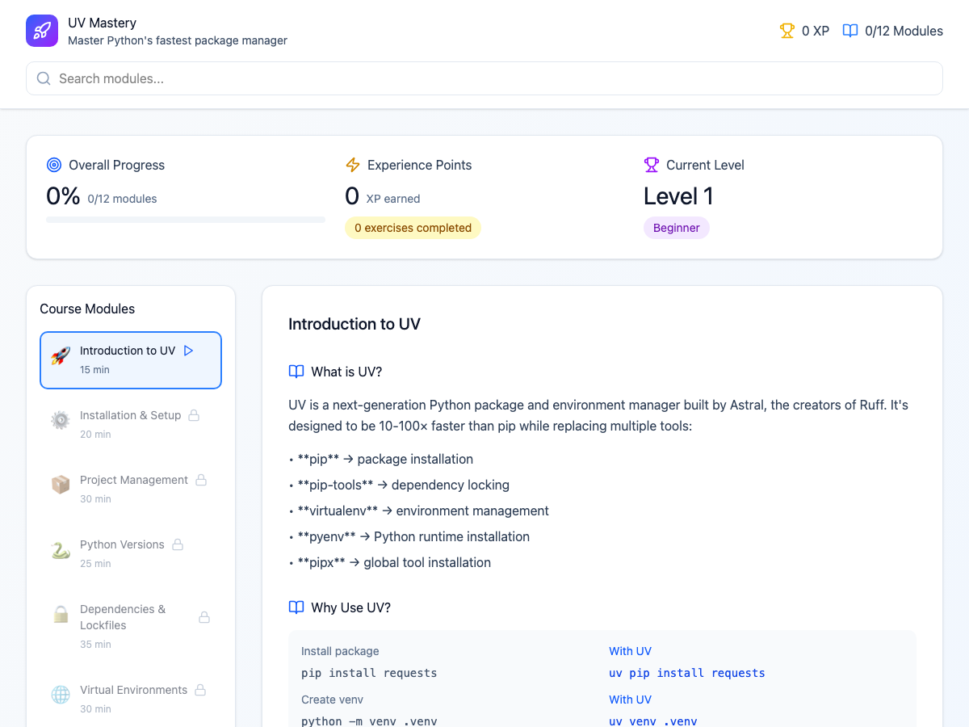Click the UV Mastery rocket logo

(x=42, y=31)
